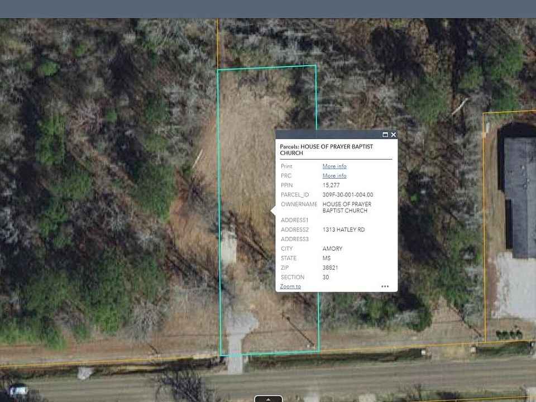Screen dimensions: 536x402
Task: Click the city value AMORY
Action: pyautogui.click(x=332, y=249)
